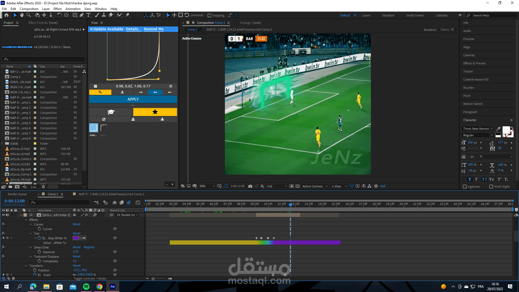Open the Animation menu
Screen dimensions: 519x292
point(73,9)
